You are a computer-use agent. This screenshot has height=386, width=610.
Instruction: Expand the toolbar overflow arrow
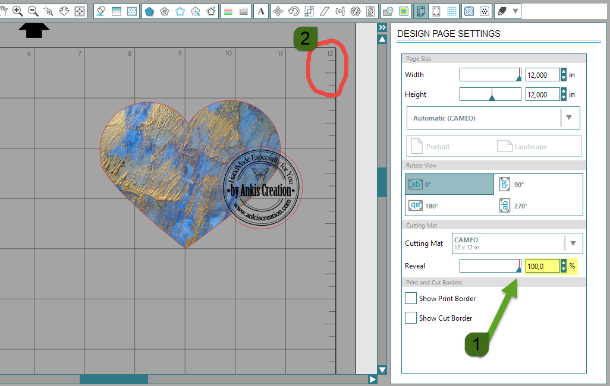click(x=515, y=11)
